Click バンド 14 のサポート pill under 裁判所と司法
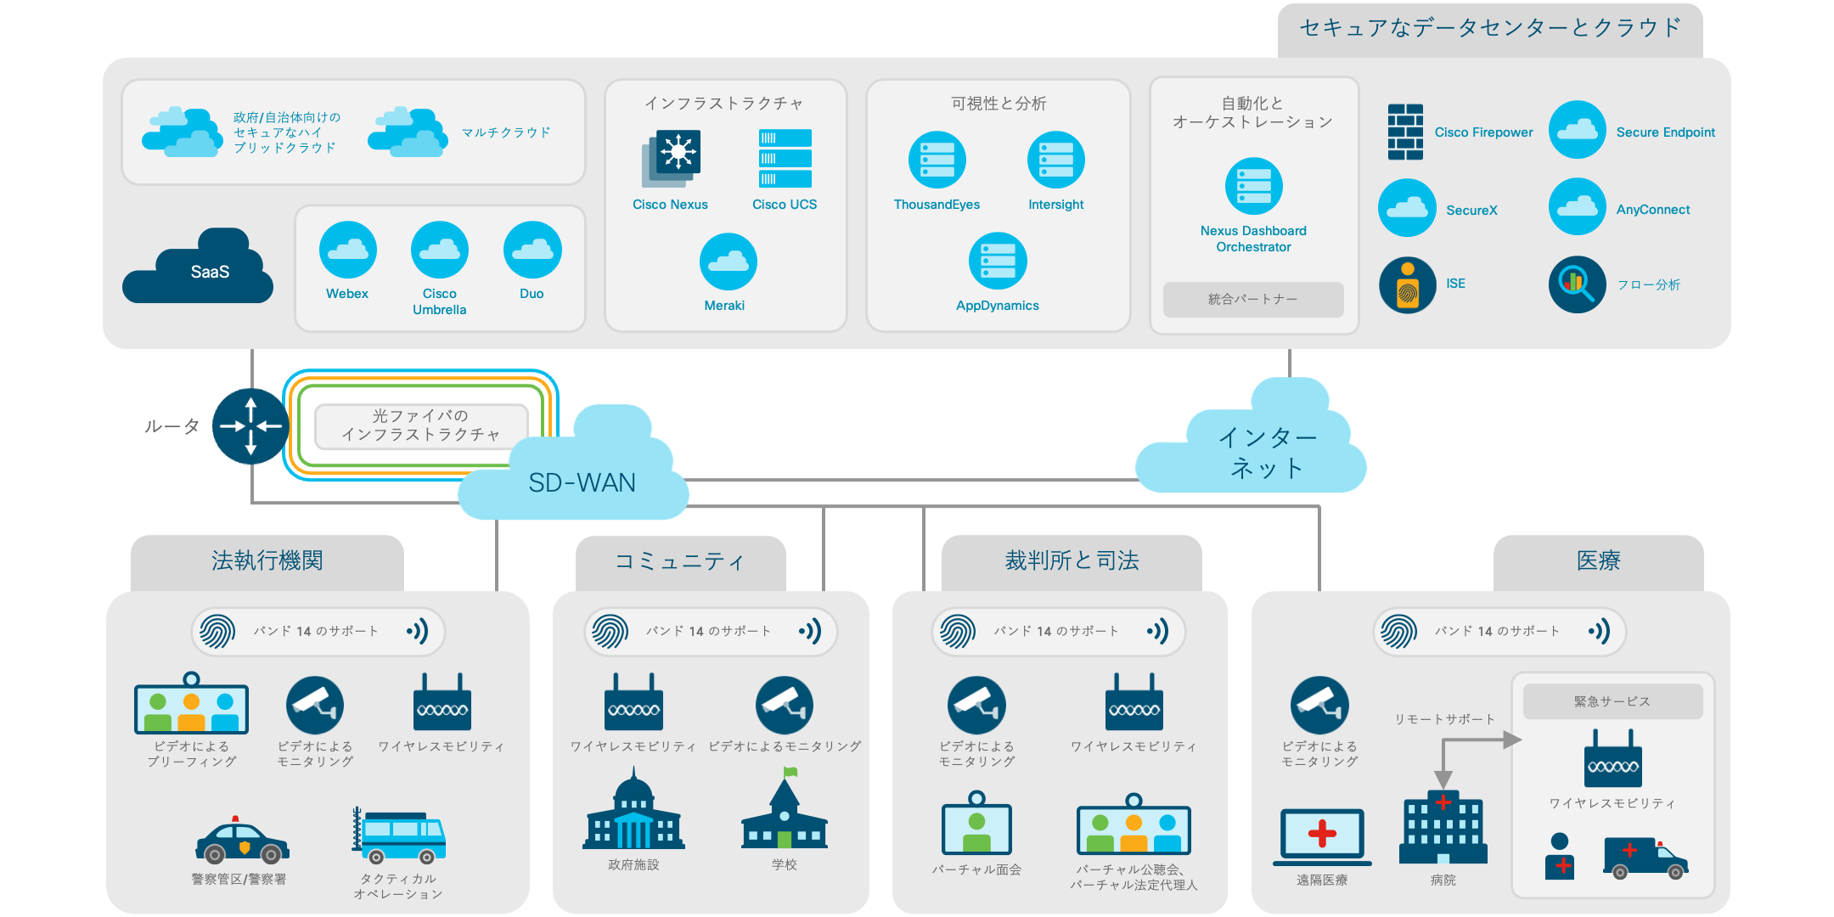The image size is (1834, 917). pyautogui.click(x=1058, y=632)
